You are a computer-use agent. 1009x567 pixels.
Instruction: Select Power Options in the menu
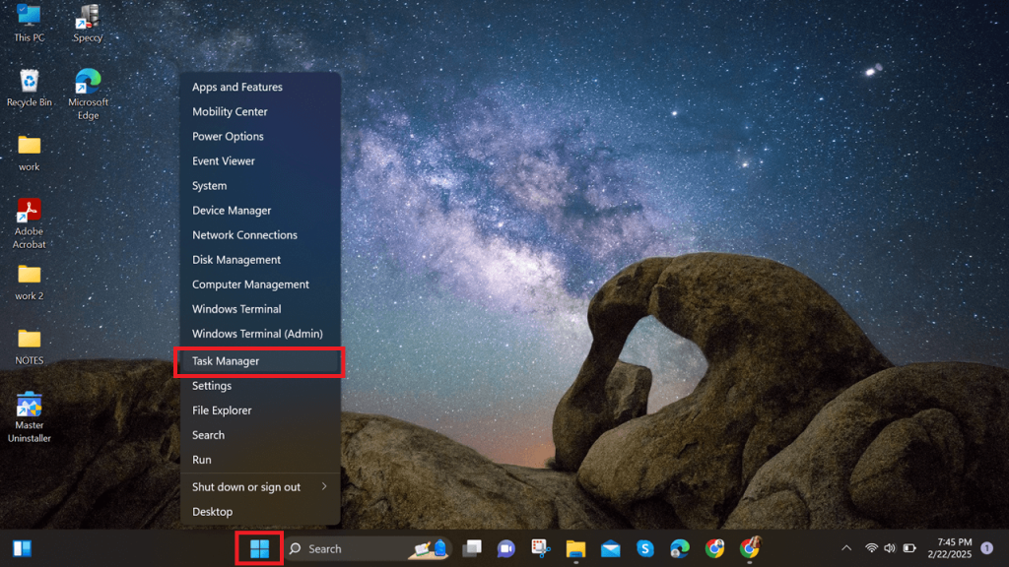[260, 136]
